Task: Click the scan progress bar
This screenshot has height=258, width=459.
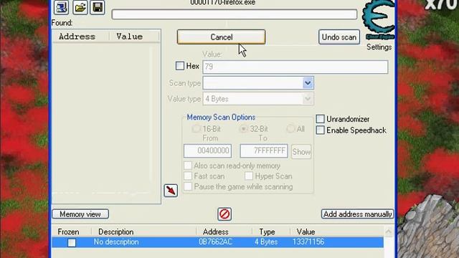Action: [235, 14]
